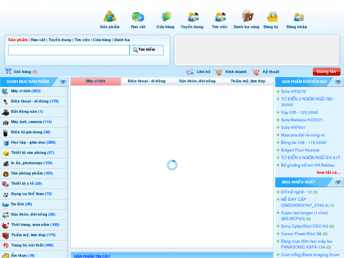Click the Thời trang, mua sắm icon

[5, 225]
